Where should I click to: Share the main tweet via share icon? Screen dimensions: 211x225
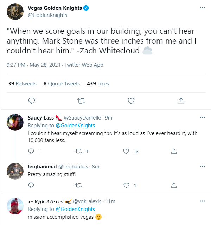(181, 101)
